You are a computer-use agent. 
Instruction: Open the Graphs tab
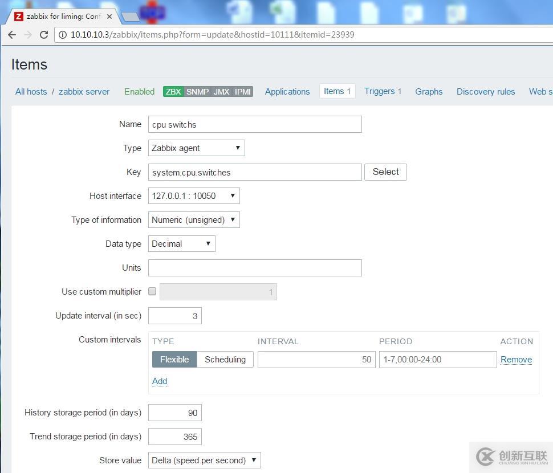(429, 92)
